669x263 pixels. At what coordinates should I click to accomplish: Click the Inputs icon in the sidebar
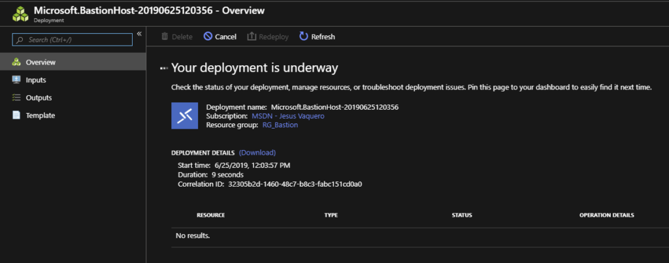pos(16,80)
